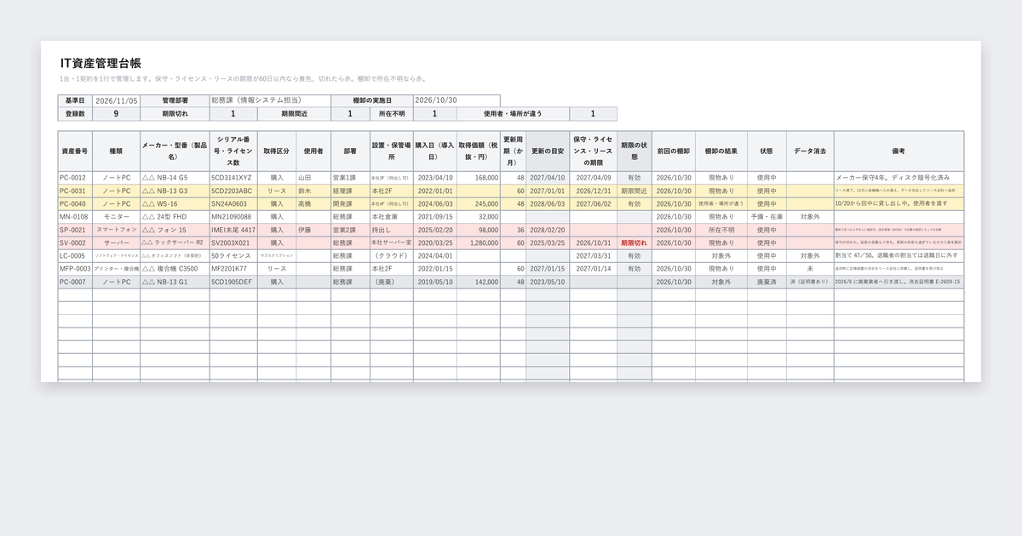
Task: Click the '期限間近' status in PC-0031 row
Action: [x=634, y=191]
